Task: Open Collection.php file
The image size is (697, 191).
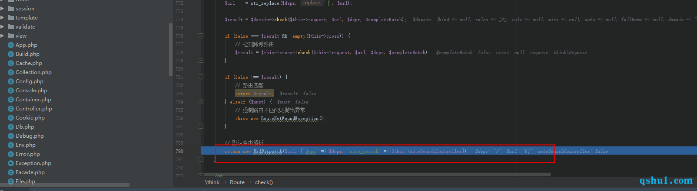Action: click(33, 72)
